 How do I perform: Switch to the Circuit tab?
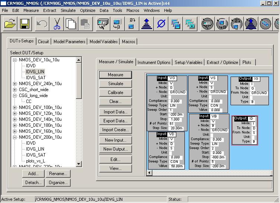tap(44, 42)
